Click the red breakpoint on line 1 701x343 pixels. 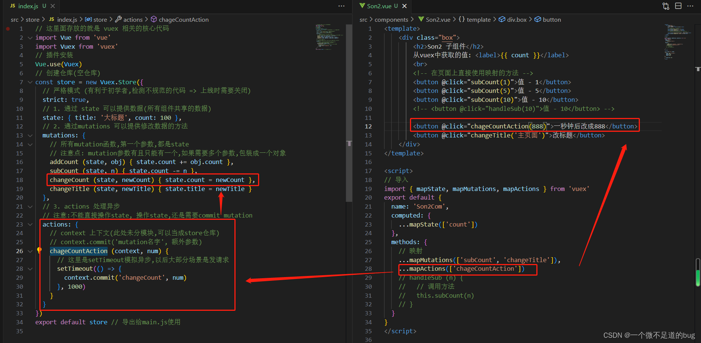click(x=8, y=28)
